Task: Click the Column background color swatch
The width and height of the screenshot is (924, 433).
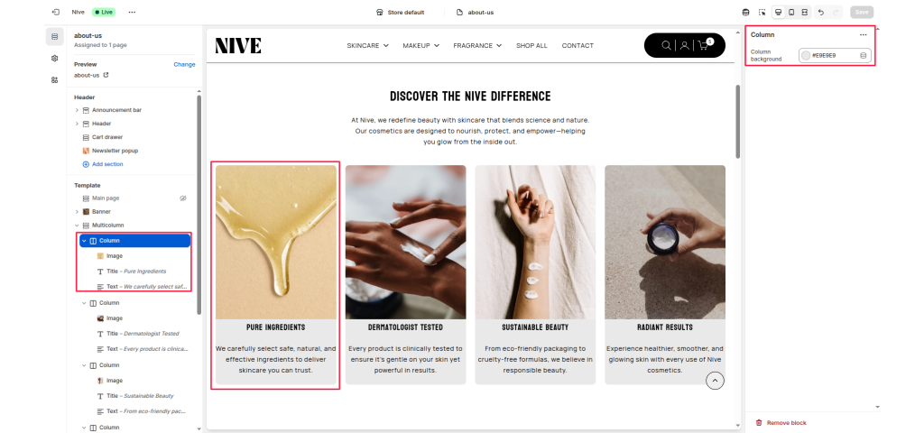Action: click(x=806, y=55)
